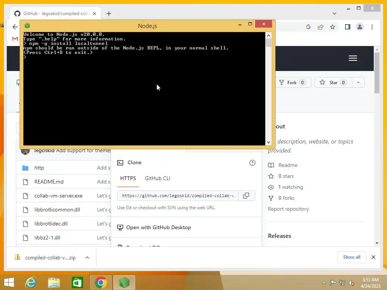Click the Node.js console scrollbar thumb

pos(269,43)
